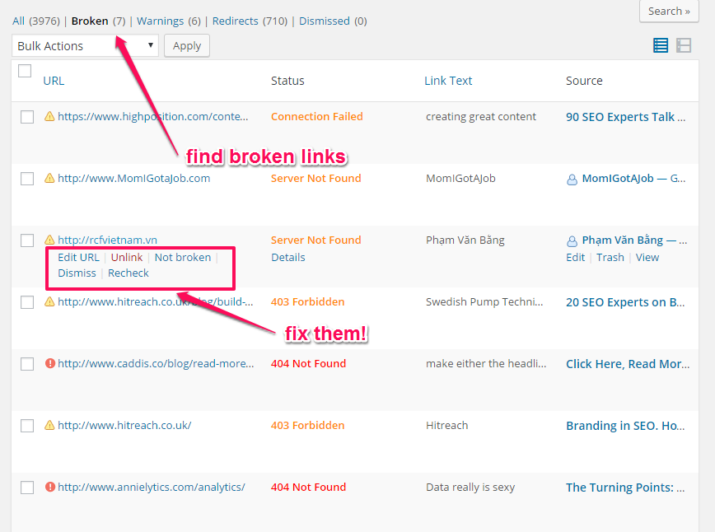This screenshot has height=532, width=715.
Task: Open source 20 SEO Experts on B...
Action: pos(625,302)
